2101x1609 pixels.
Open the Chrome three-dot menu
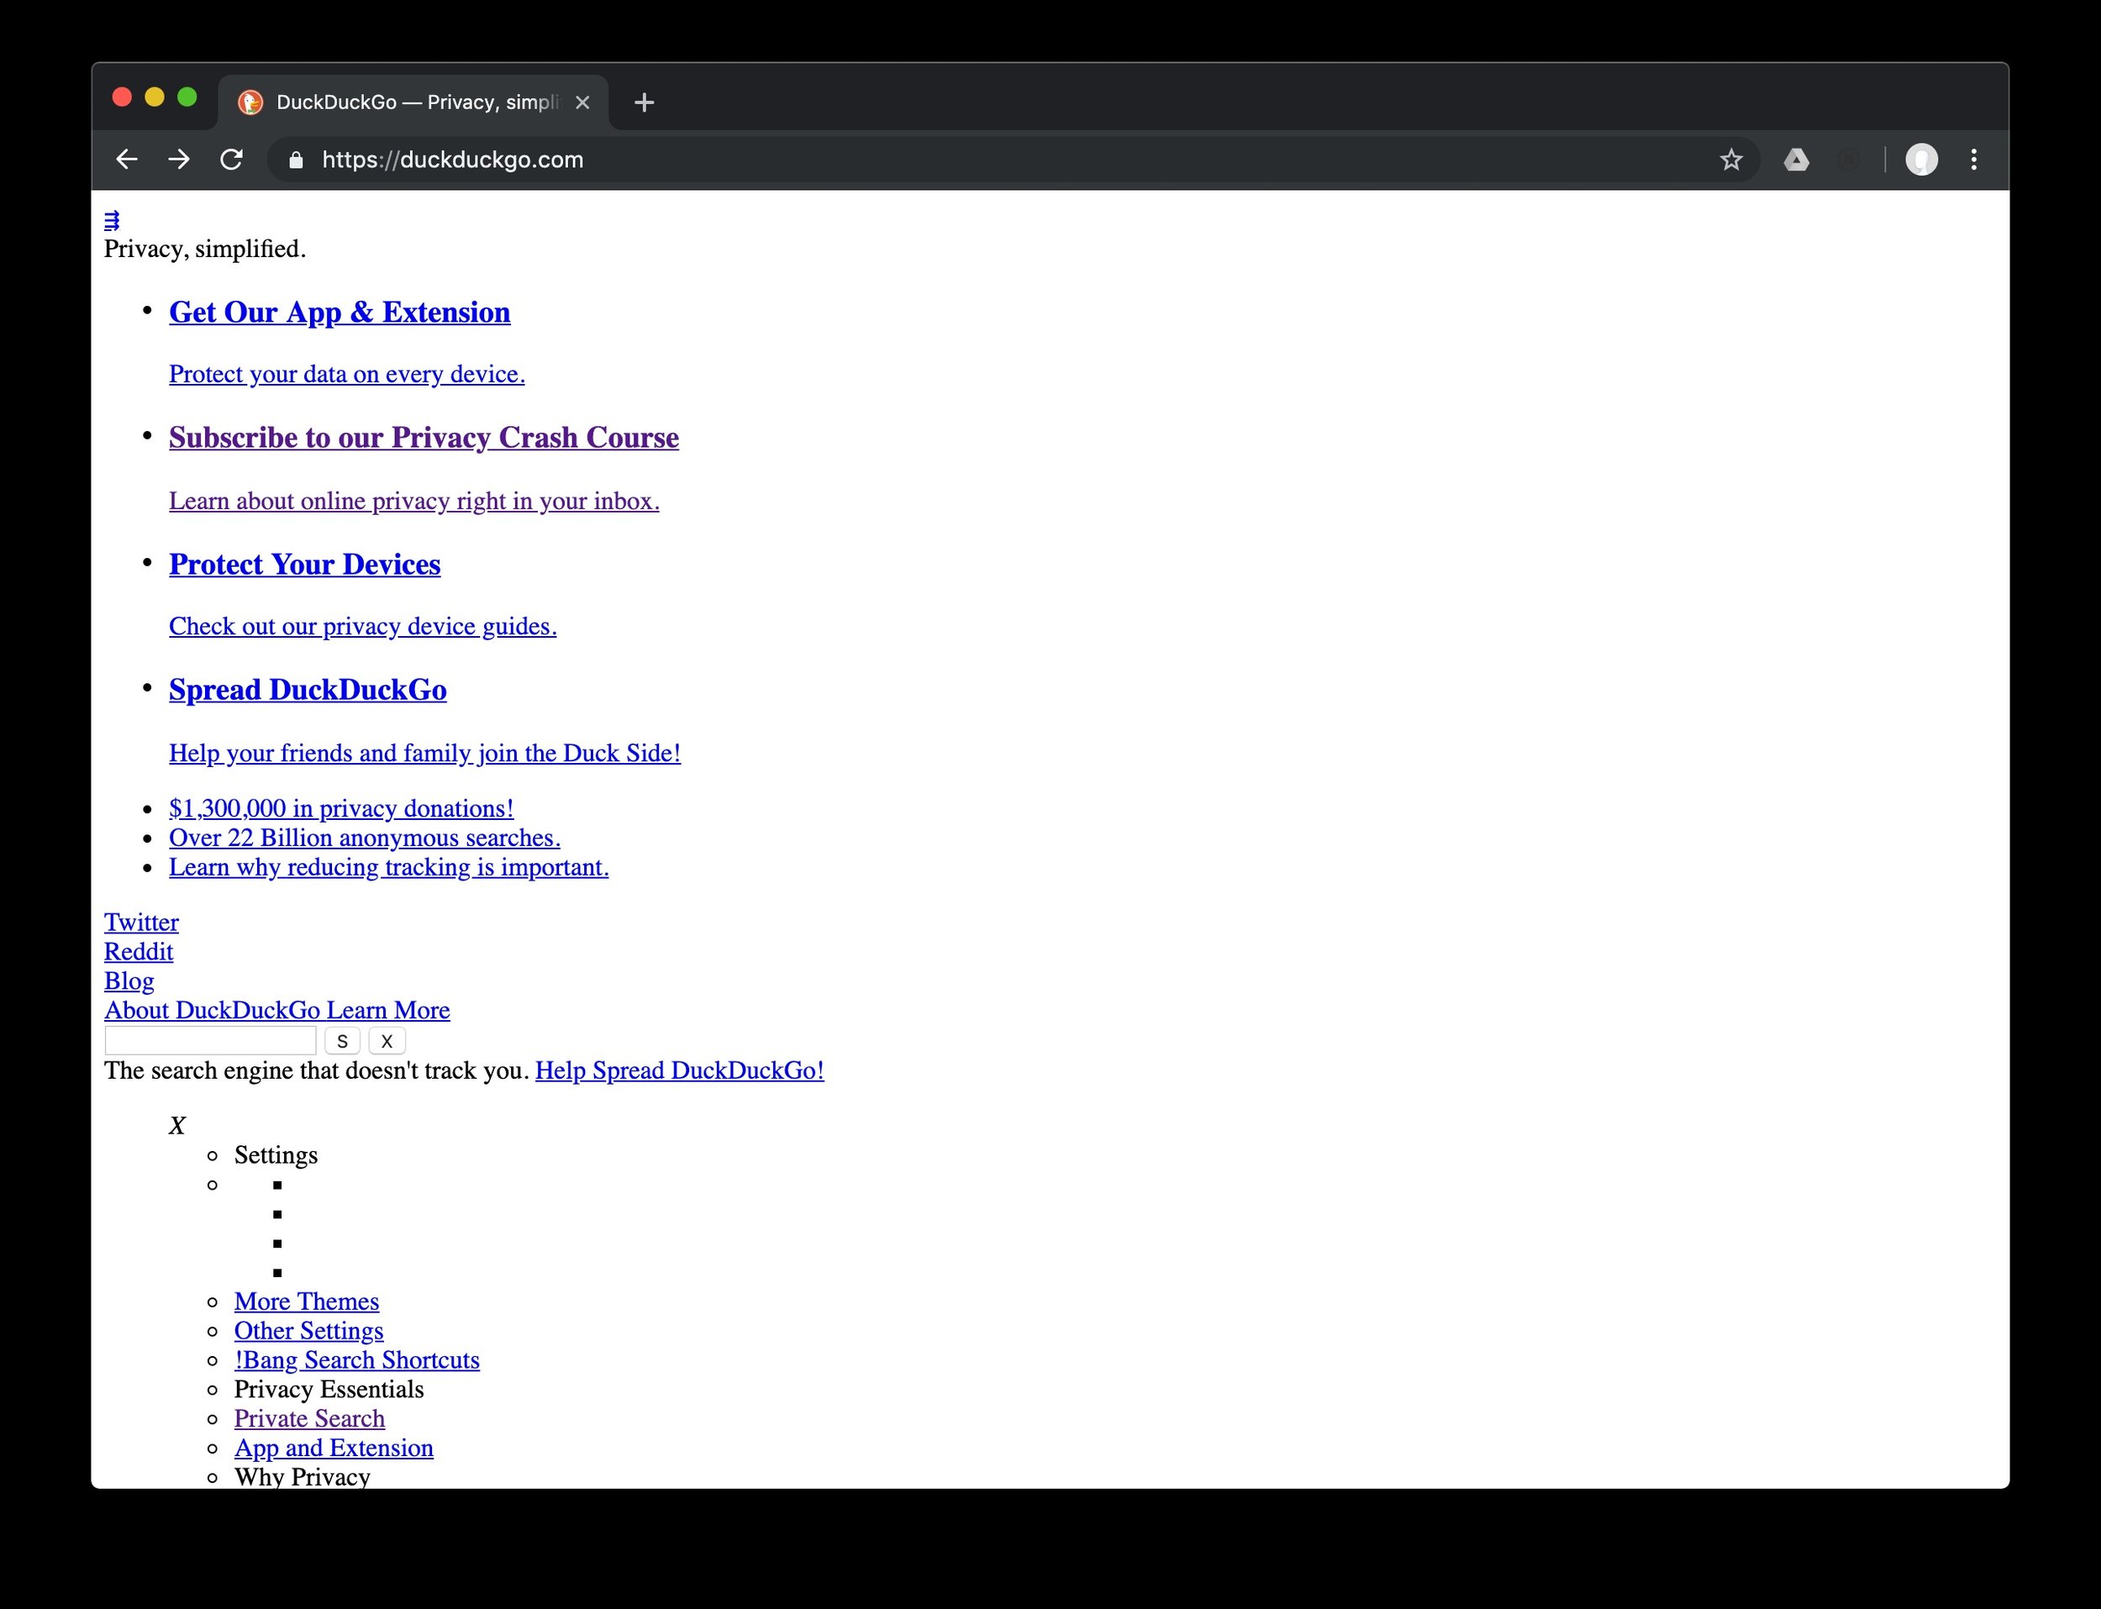pyautogui.click(x=1973, y=160)
